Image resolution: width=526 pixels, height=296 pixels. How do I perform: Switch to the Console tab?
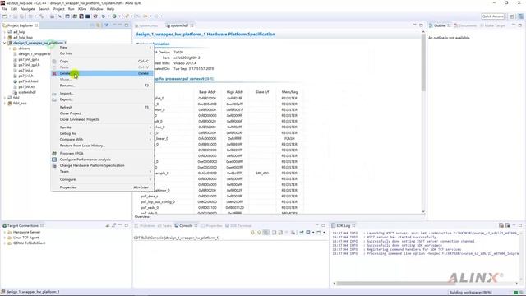tap(186, 225)
